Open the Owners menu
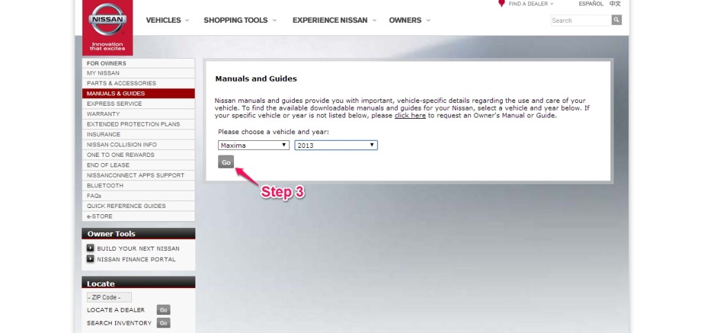Viewport: 707px width, 333px height. coord(409,20)
